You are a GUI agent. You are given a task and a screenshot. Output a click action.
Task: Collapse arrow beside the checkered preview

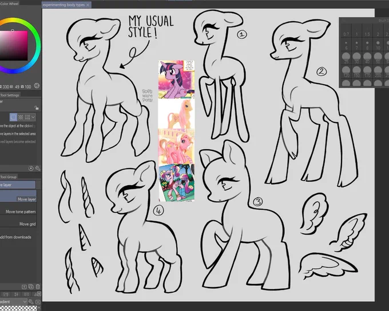pos(39,308)
